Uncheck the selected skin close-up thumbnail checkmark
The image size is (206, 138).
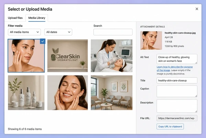(x=43, y=41)
